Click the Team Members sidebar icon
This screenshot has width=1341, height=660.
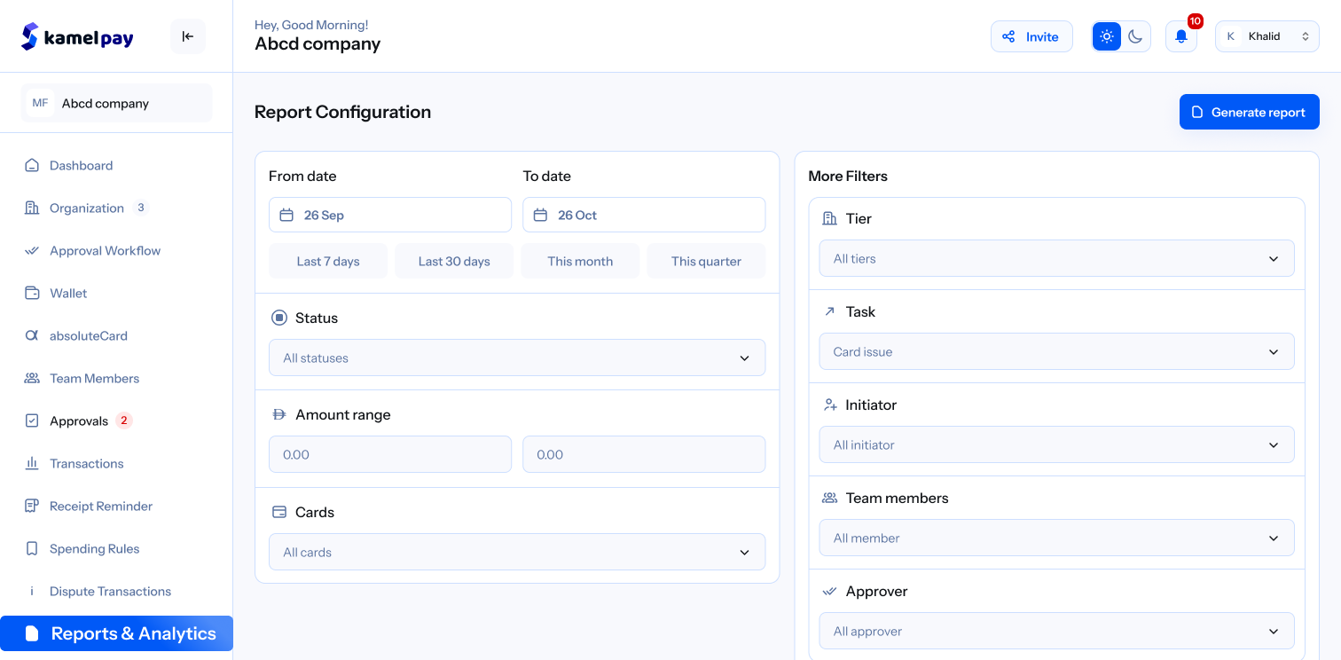click(x=32, y=378)
